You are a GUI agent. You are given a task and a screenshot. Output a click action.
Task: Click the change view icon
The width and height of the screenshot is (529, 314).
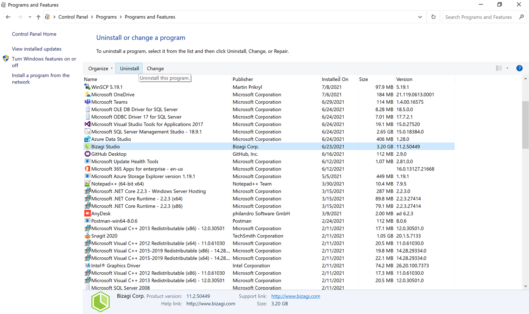[x=499, y=68]
